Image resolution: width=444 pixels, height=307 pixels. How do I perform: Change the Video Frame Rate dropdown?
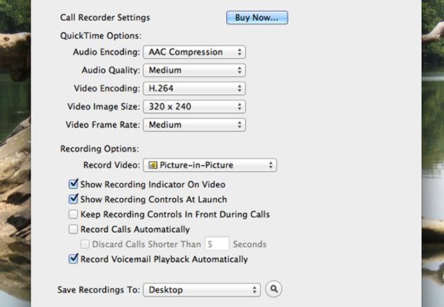click(194, 125)
